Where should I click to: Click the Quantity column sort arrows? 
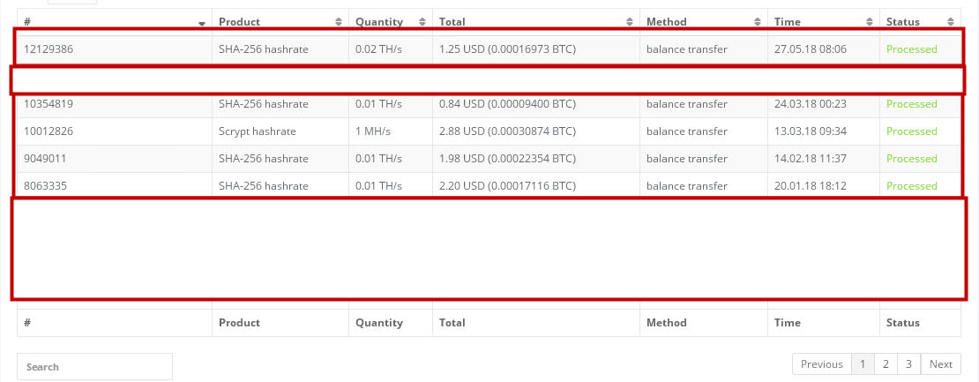click(422, 22)
